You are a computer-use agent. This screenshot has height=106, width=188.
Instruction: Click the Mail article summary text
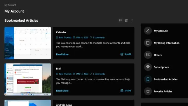(93, 81)
